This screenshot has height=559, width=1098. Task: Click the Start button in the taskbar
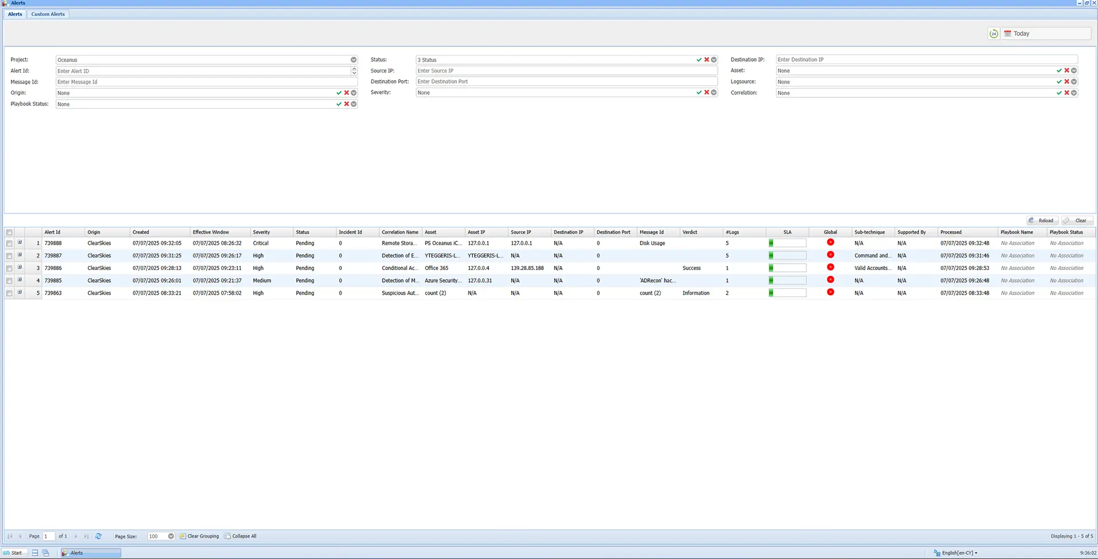[14, 553]
